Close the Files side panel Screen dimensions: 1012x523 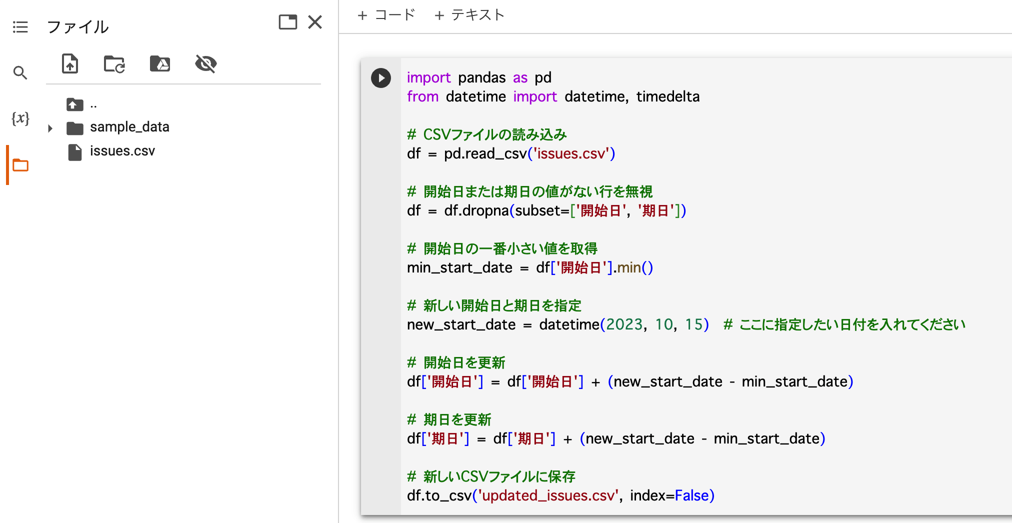315,22
